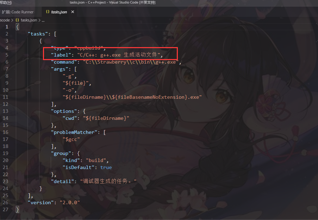Click the "group" key
318x220 pixels.
tap(61, 154)
